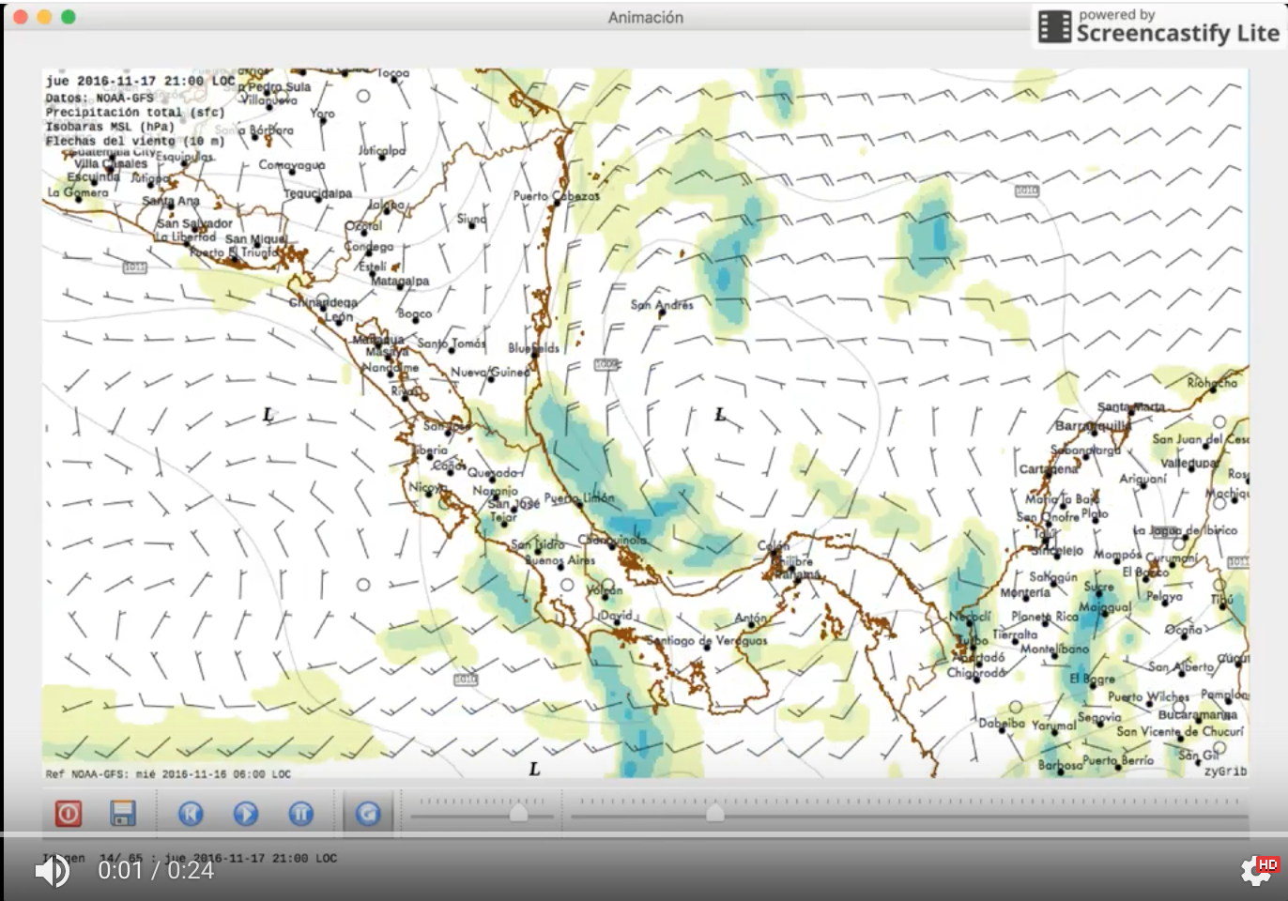Image resolution: width=1288 pixels, height=901 pixels.
Task: Save the animation with the floppy disk icon
Action: [x=123, y=813]
